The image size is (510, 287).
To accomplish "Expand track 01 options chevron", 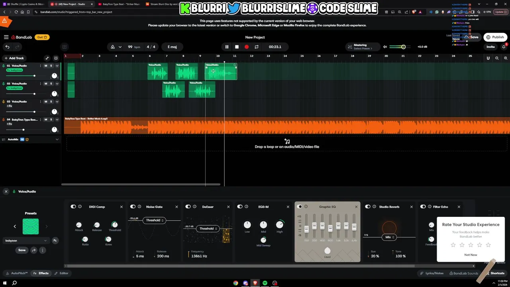I will (57, 66).
